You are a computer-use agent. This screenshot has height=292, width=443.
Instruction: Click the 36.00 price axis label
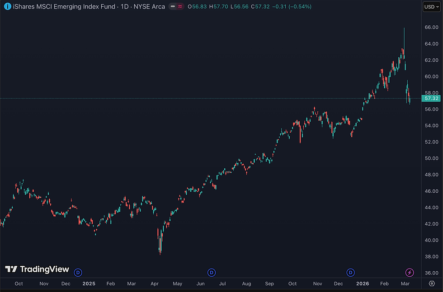[x=431, y=273]
